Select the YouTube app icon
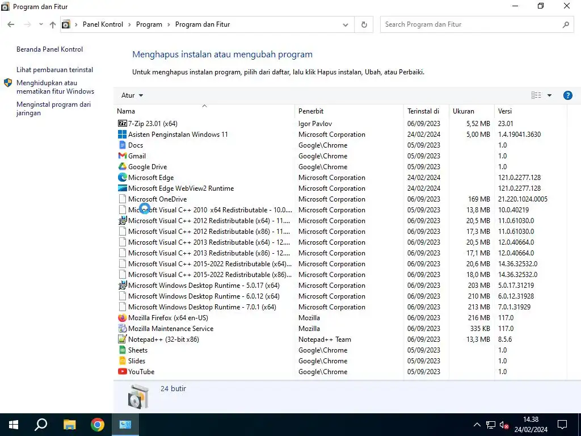The width and height of the screenshot is (581, 436). click(123, 371)
